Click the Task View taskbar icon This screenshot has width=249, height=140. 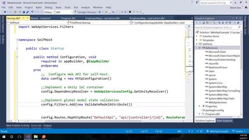tap(19, 136)
